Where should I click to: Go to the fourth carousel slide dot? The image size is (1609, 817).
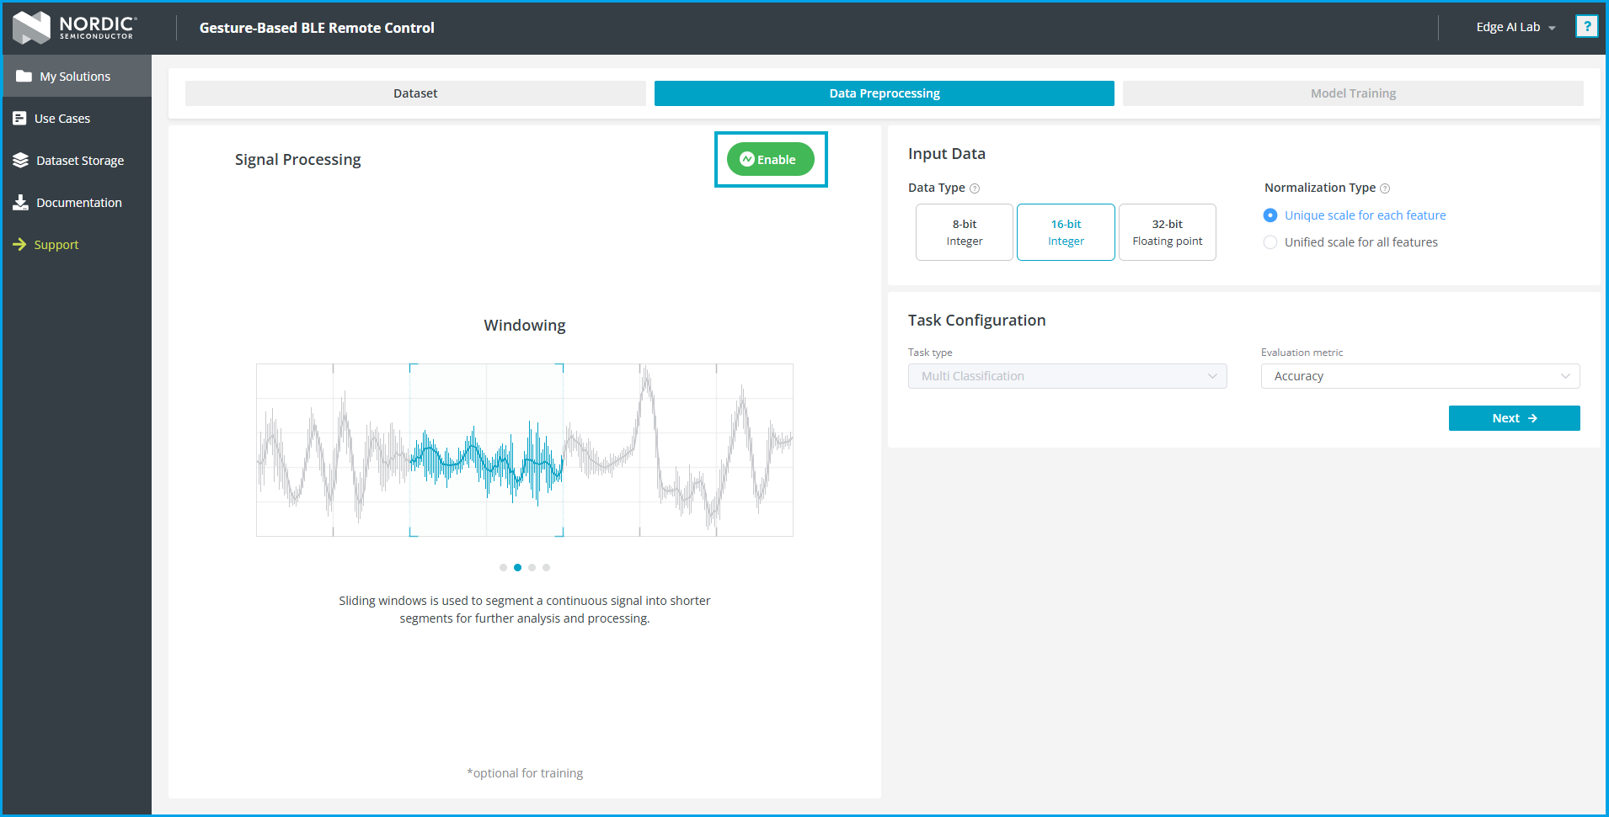coord(546,567)
